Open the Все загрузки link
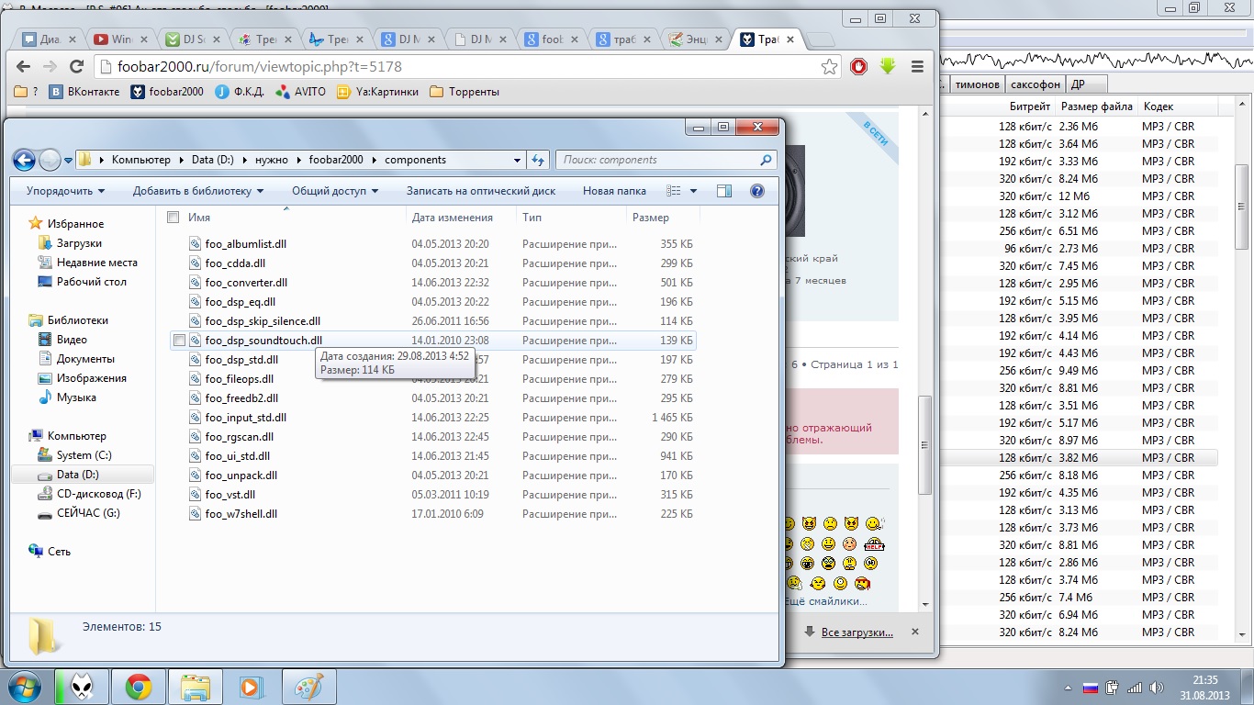This screenshot has width=1254, height=705. tap(857, 632)
